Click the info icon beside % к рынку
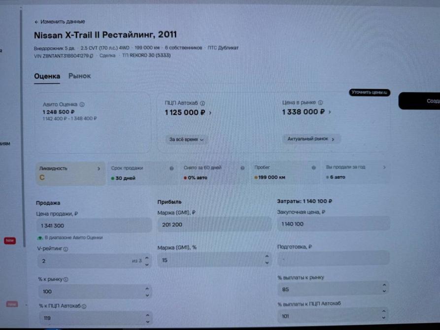 coord(66,279)
